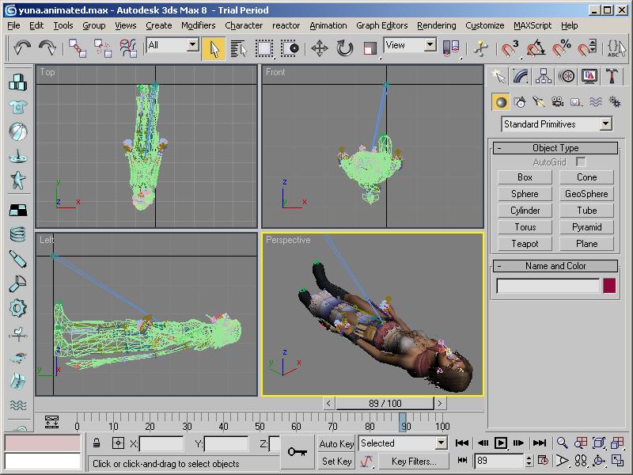
Task: Switch to Lights creation category
Action: (x=538, y=102)
